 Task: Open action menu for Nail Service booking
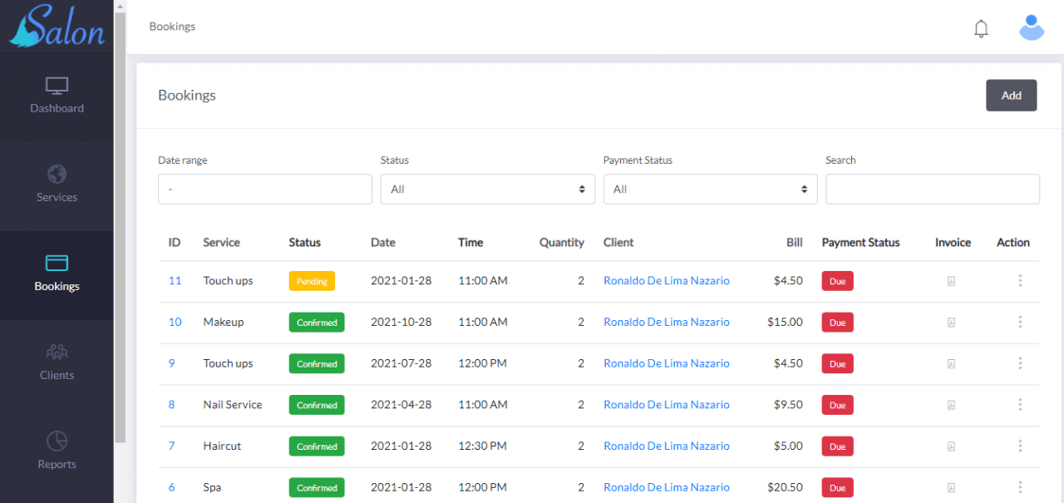pyautogui.click(x=1020, y=405)
